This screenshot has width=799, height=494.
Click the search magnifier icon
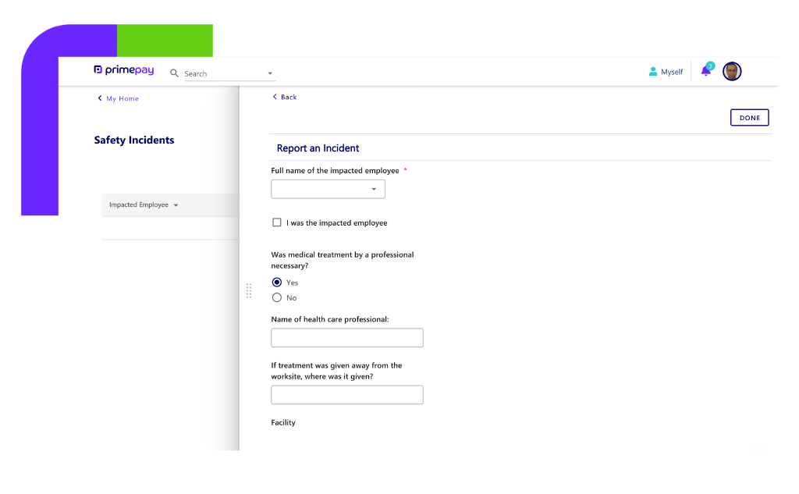pyautogui.click(x=174, y=73)
